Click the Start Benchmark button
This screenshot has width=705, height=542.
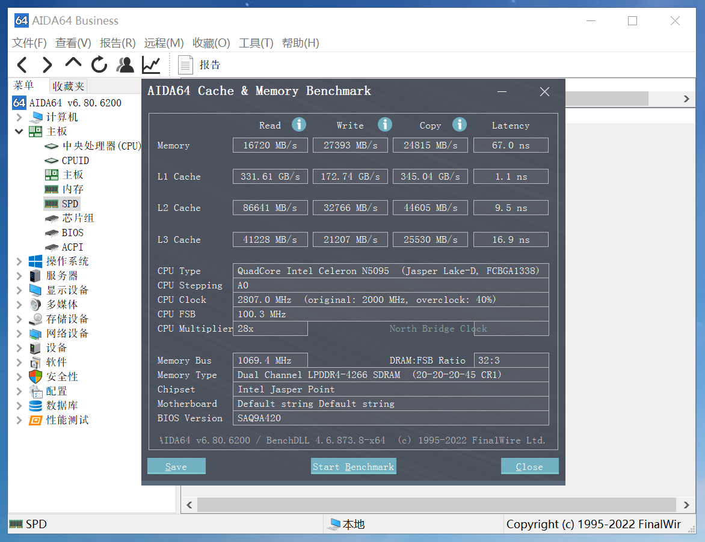tap(353, 466)
